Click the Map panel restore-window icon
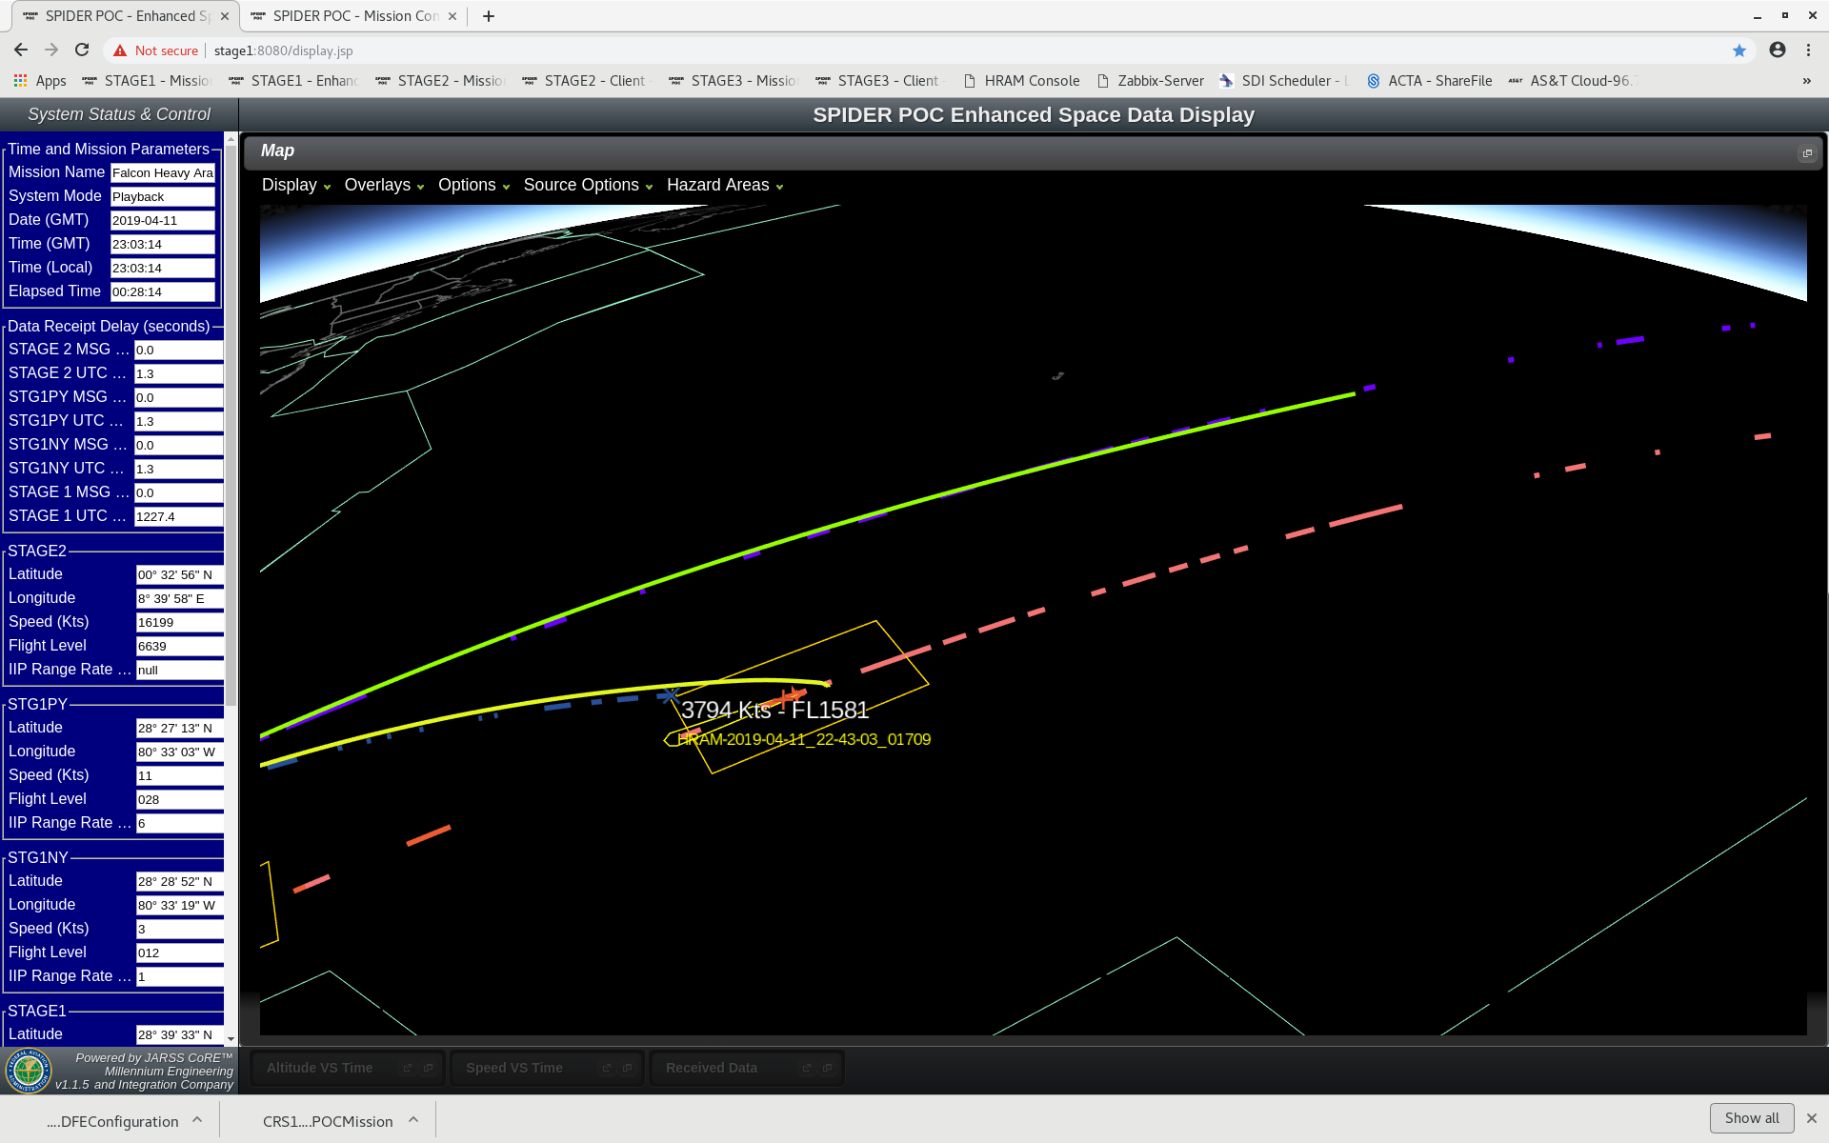This screenshot has height=1143, width=1829. (x=1807, y=153)
